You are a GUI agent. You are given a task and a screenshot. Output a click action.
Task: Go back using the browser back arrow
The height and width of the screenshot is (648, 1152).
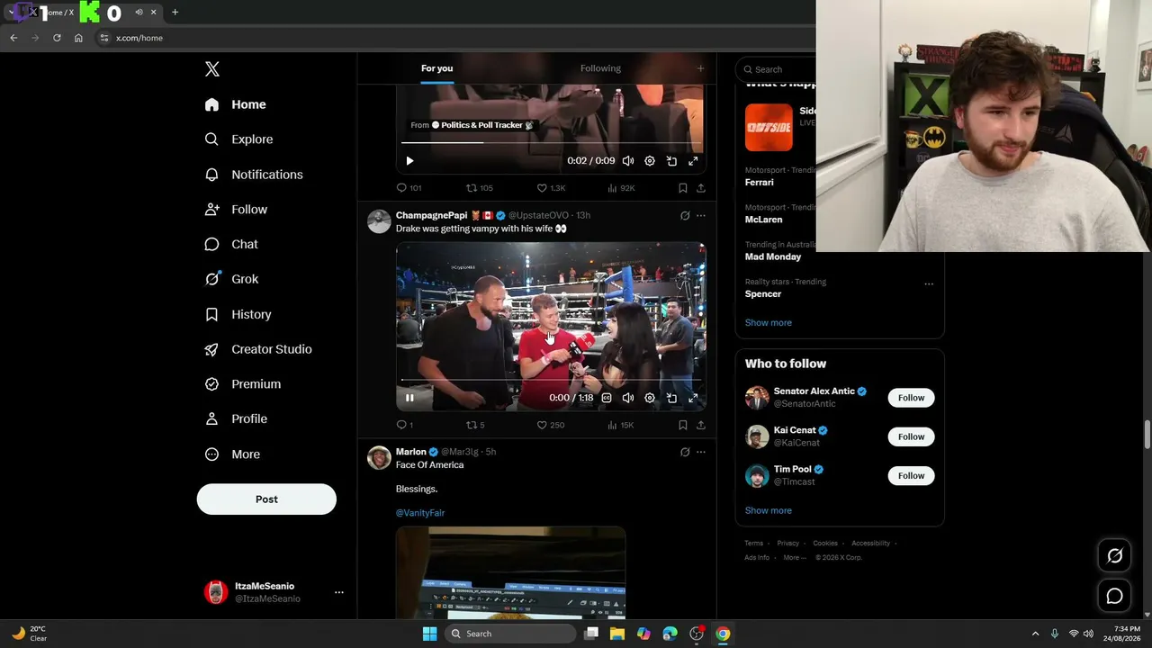pyautogui.click(x=13, y=38)
